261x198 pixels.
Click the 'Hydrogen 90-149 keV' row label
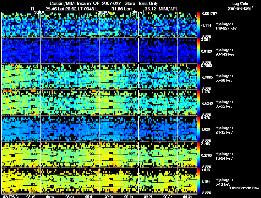click(x=225, y=52)
